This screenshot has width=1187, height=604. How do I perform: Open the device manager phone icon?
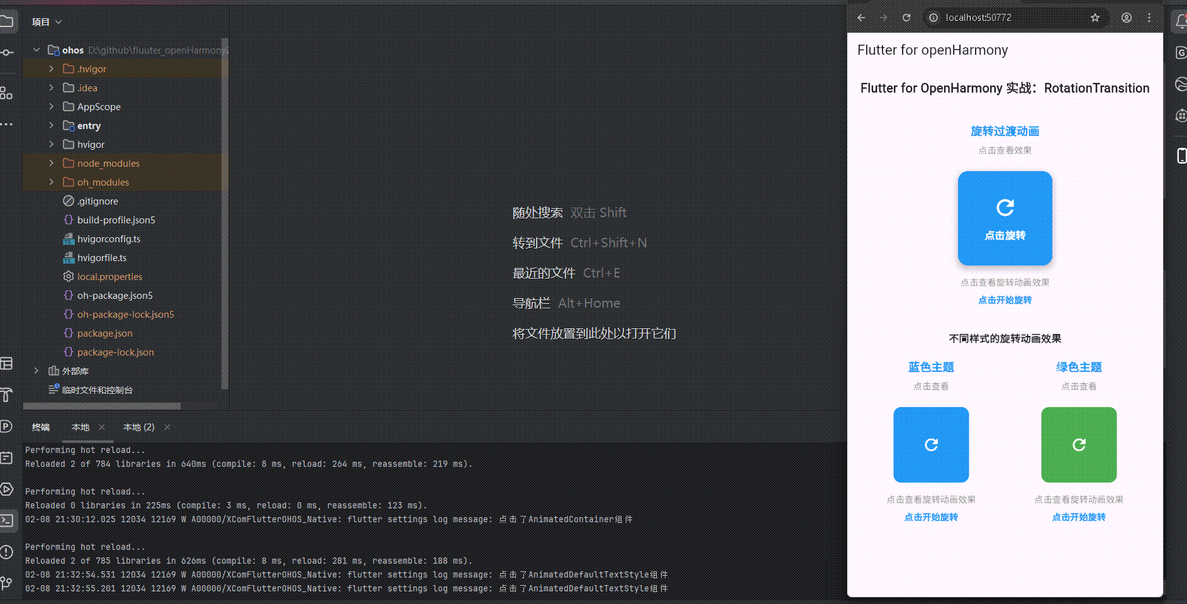[x=1181, y=155]
